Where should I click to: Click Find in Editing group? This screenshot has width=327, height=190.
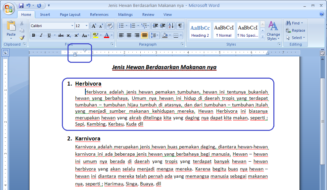[x=293, y=23]
